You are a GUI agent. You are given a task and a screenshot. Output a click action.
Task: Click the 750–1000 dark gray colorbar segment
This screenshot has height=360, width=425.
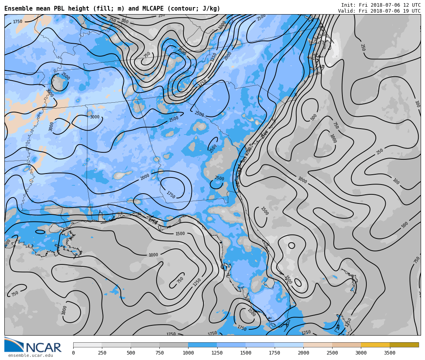pyautogui.click(x=174, y=345)
